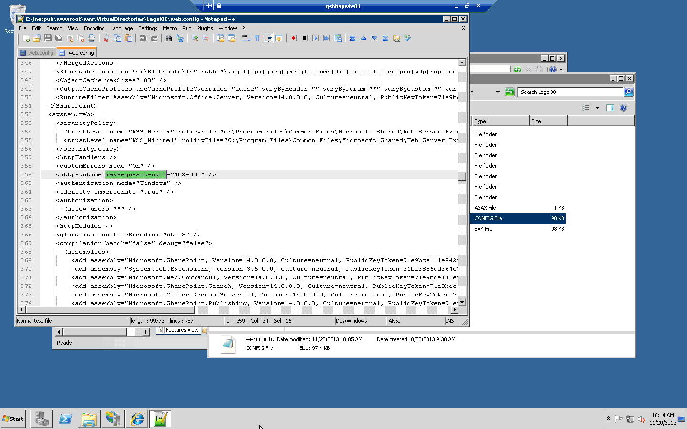Click the Search Legal80 input box
This screenshot has height=429, width=687.
click(x=570, y=92)
